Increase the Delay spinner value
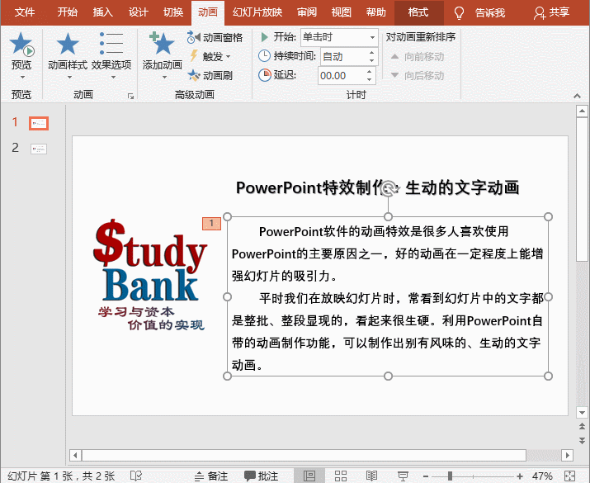 (369, 71)
